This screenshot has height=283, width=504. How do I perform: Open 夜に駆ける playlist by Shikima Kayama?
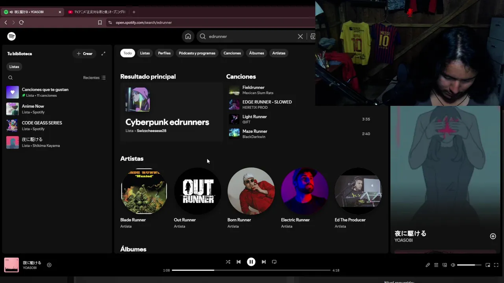pyautogui.click(x=56, y=142)
